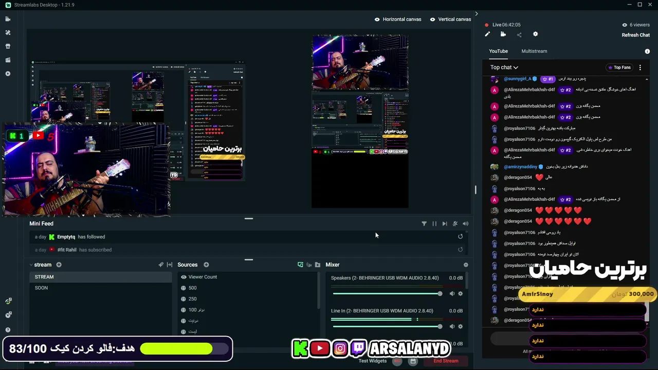Click the audio icon in Sources header
The image size is (658, 370).
click(309, 265)
